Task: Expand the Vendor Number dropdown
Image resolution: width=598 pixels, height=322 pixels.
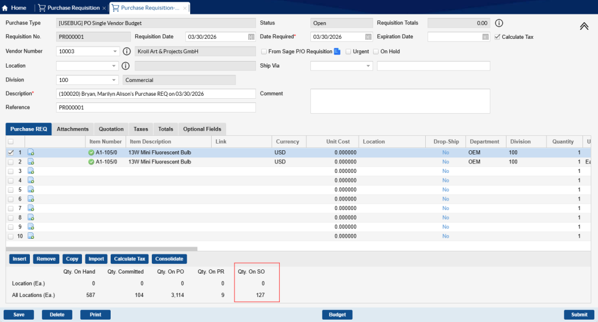Action: [x=114, y=51]
